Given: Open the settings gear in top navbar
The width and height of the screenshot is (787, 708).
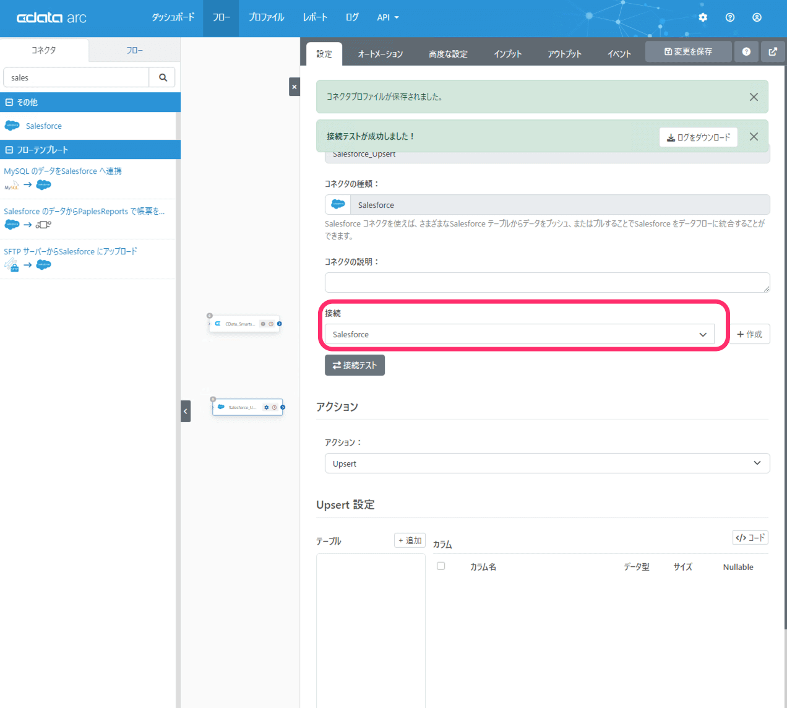Looking at the screenshot, I should pyautogui.click(x=703, y=17).
